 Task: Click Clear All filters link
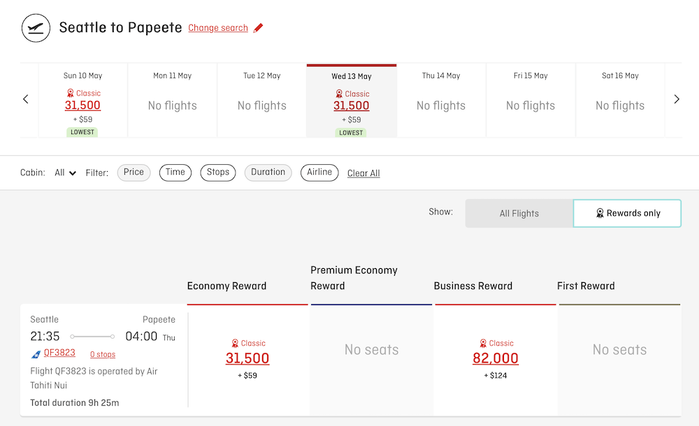[363, 173]
